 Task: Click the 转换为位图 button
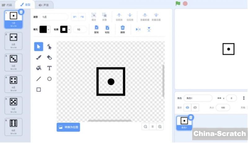click(68, 127)
